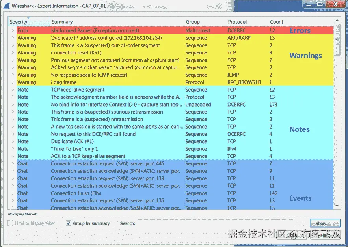Sort by the Summary column header
Viewport: 348px width, 247px height.
[x=117, y=22]
